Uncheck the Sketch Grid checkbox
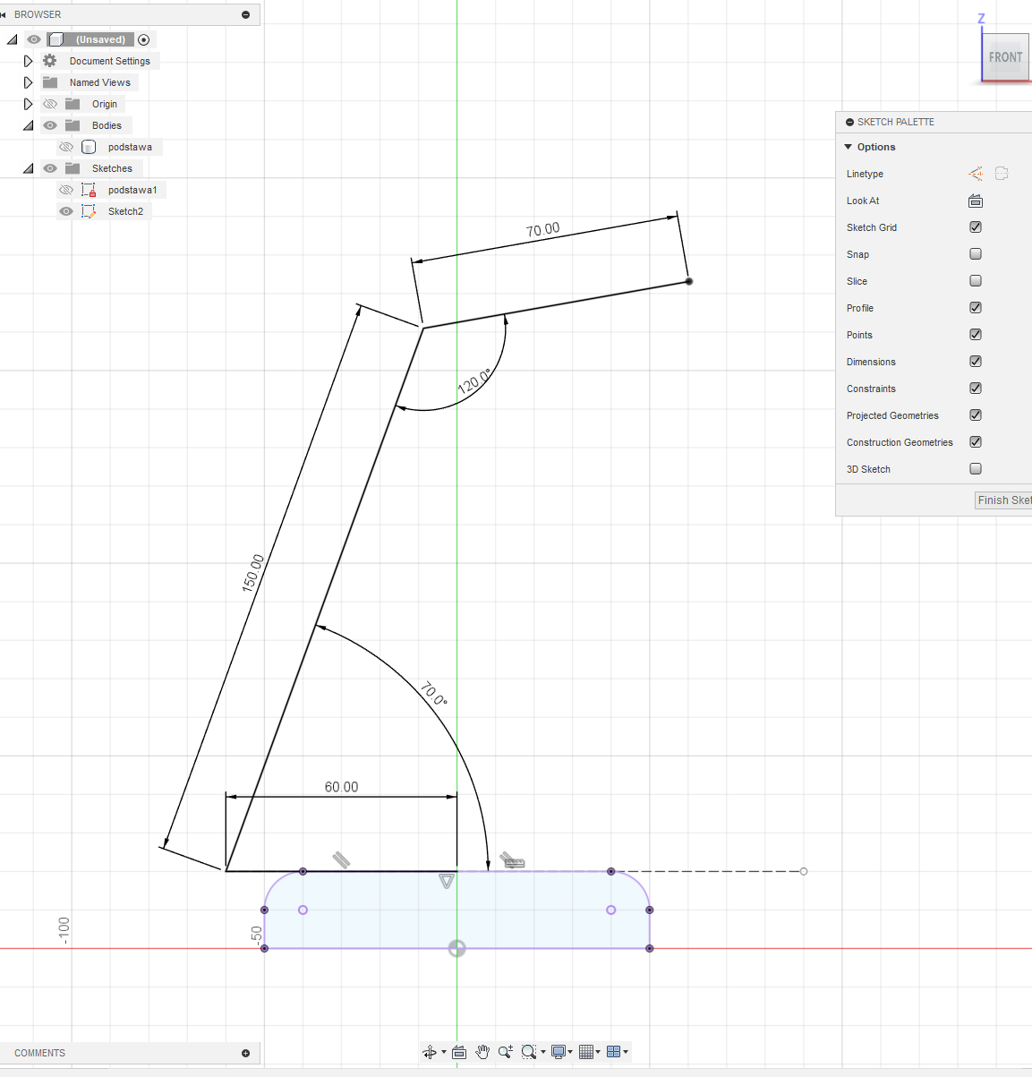This screenshot has width=1032, height=1077. pyautogui.click(x=976, y=227)
